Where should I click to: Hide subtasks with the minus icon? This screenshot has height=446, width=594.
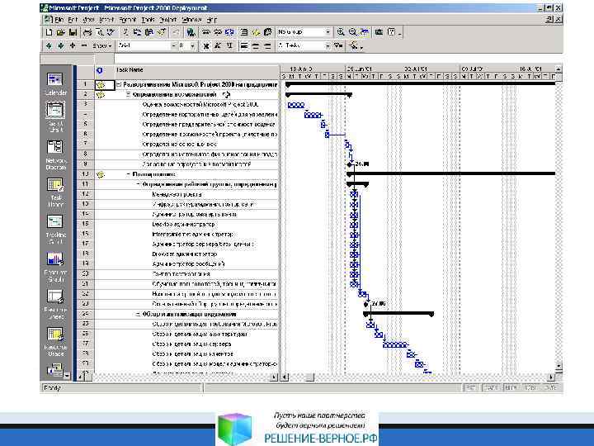click(x=84, y=46)
